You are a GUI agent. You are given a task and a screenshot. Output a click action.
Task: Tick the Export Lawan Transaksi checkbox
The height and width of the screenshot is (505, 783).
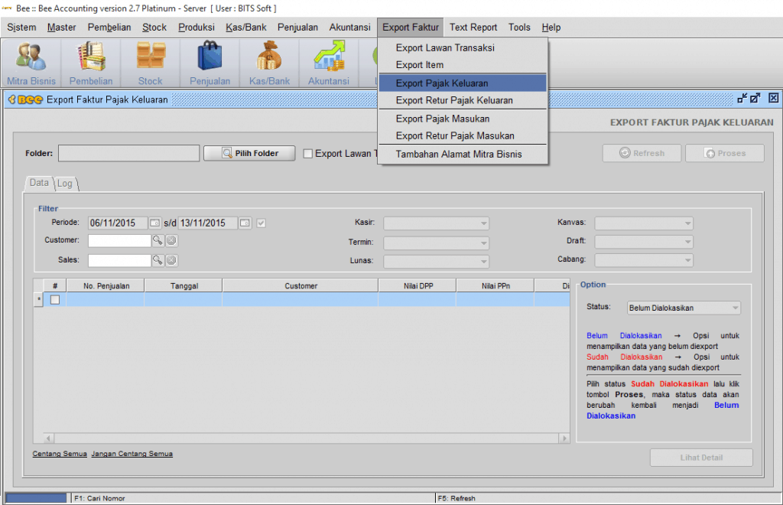click(308, 154)
